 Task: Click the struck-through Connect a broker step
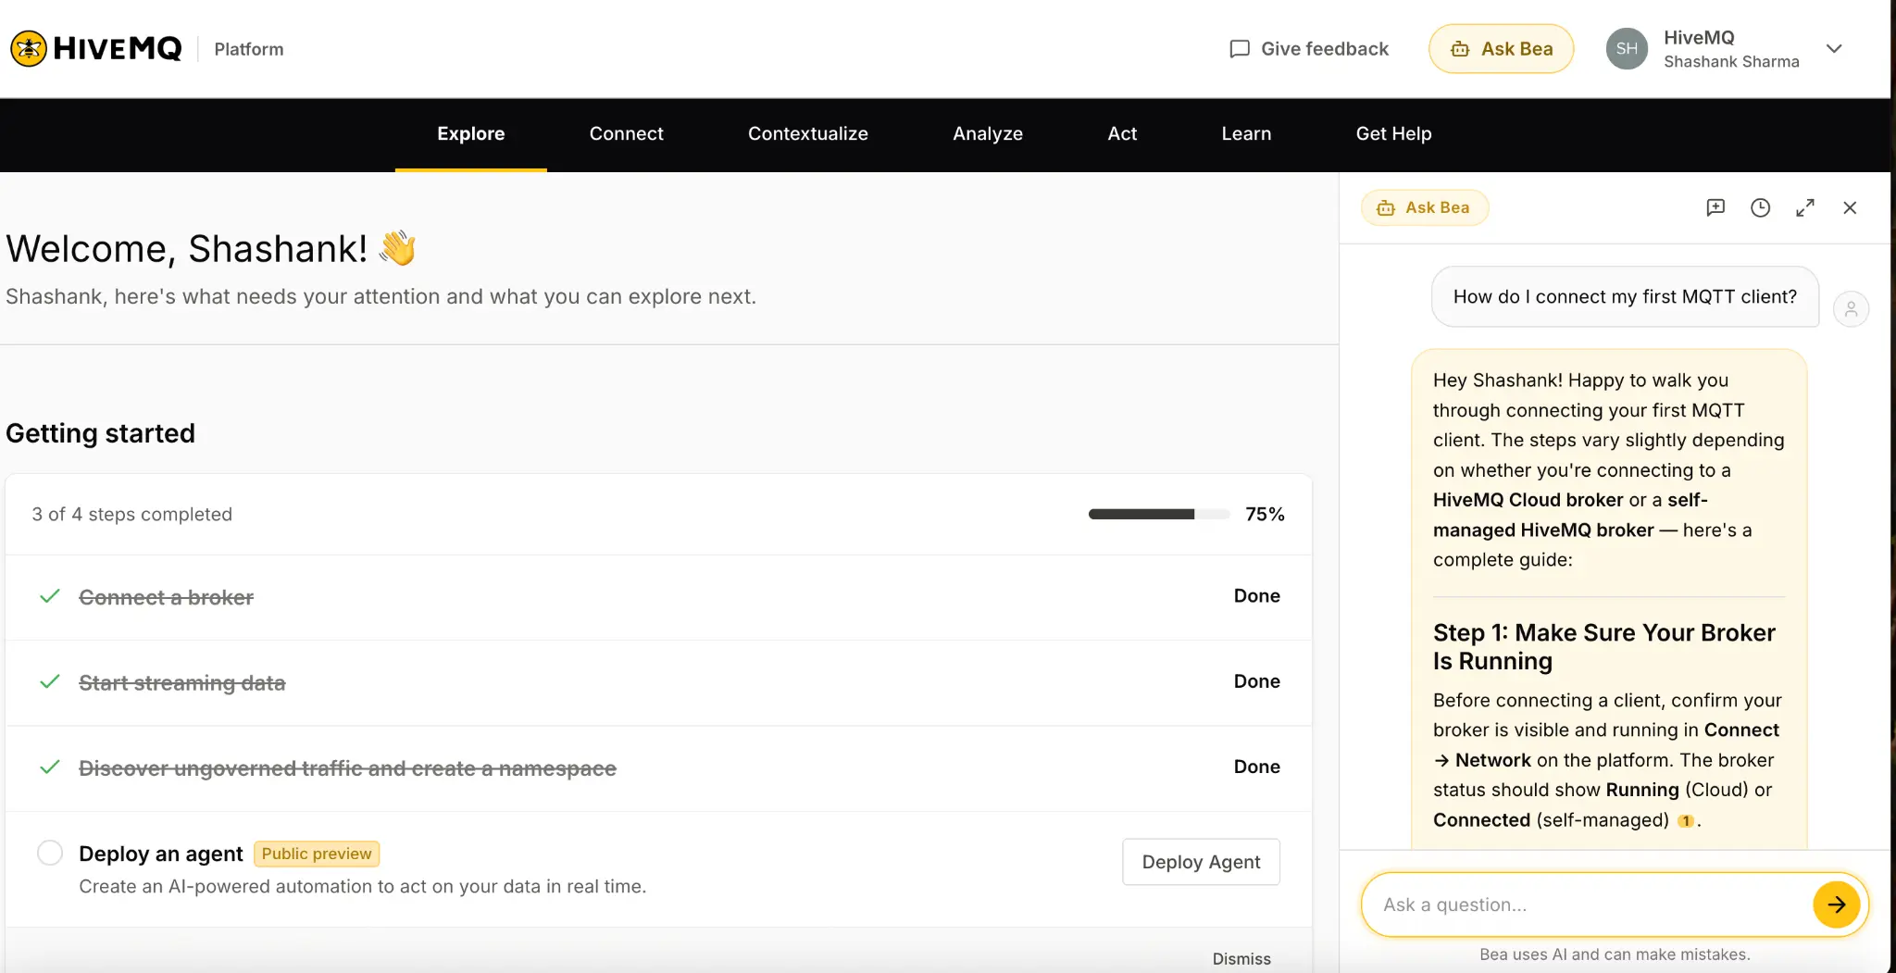pos(167,597)
